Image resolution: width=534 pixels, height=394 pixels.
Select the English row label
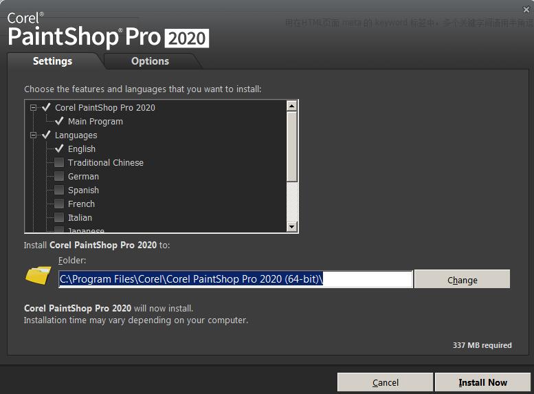82,149
